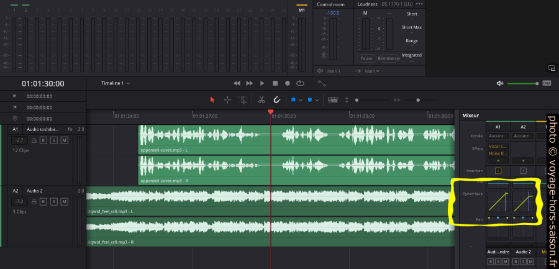The height and width of the screenshot is (269, 559).
Task: Adjust the green monitor volume slider
Action: (523, 83)
